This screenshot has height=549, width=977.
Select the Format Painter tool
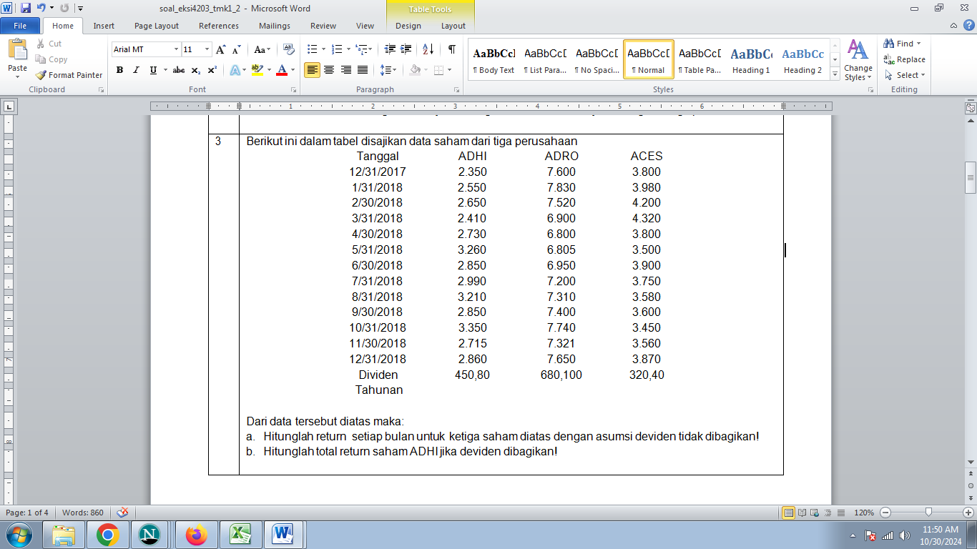69,75
